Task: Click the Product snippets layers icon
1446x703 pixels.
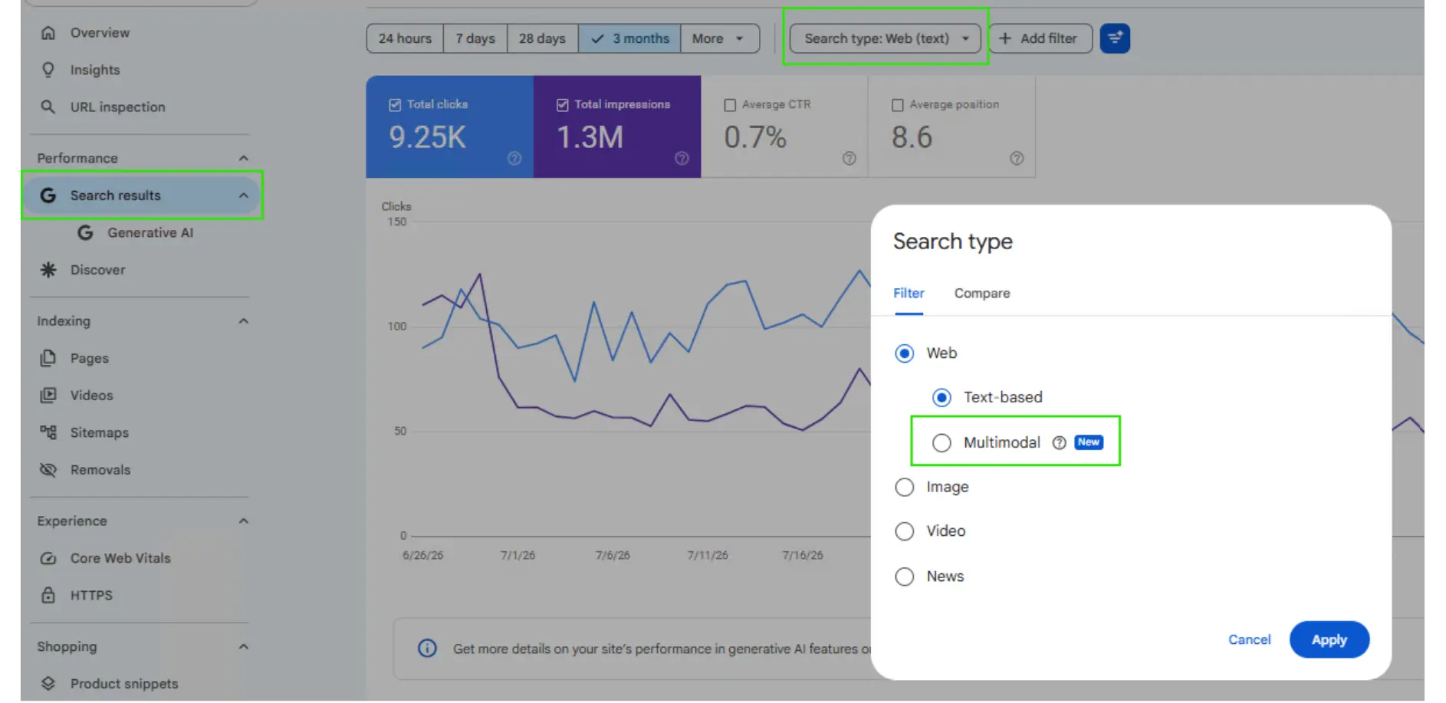Action: click(x=48, y=683)
